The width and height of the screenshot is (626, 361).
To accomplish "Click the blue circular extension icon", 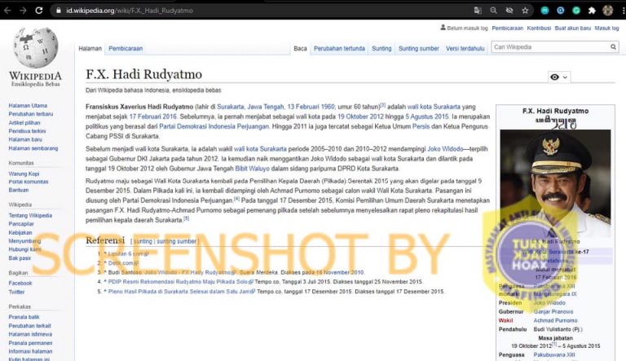I will (x=561, y=11).
